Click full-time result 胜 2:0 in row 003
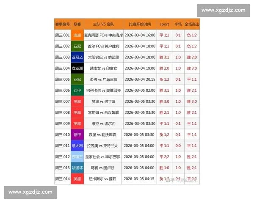This screenshot has height=203, width=254. pos(192,58)
